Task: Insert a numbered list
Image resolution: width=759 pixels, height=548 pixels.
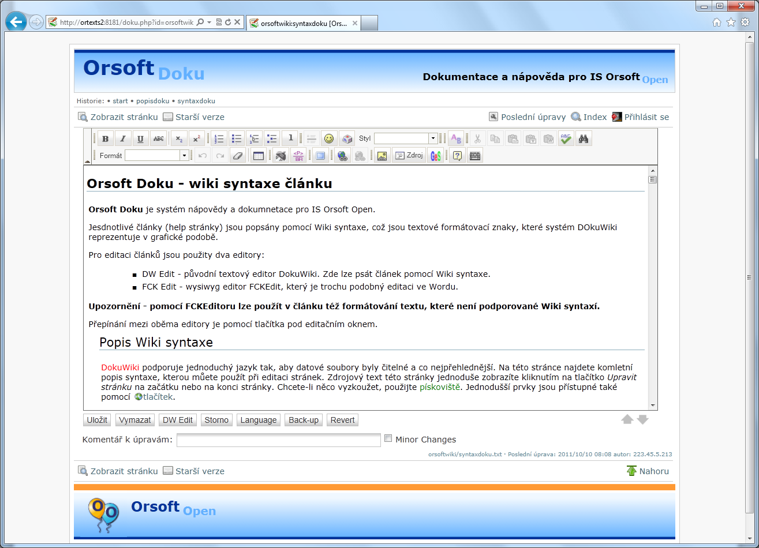Action: click(x=219, y=139)
